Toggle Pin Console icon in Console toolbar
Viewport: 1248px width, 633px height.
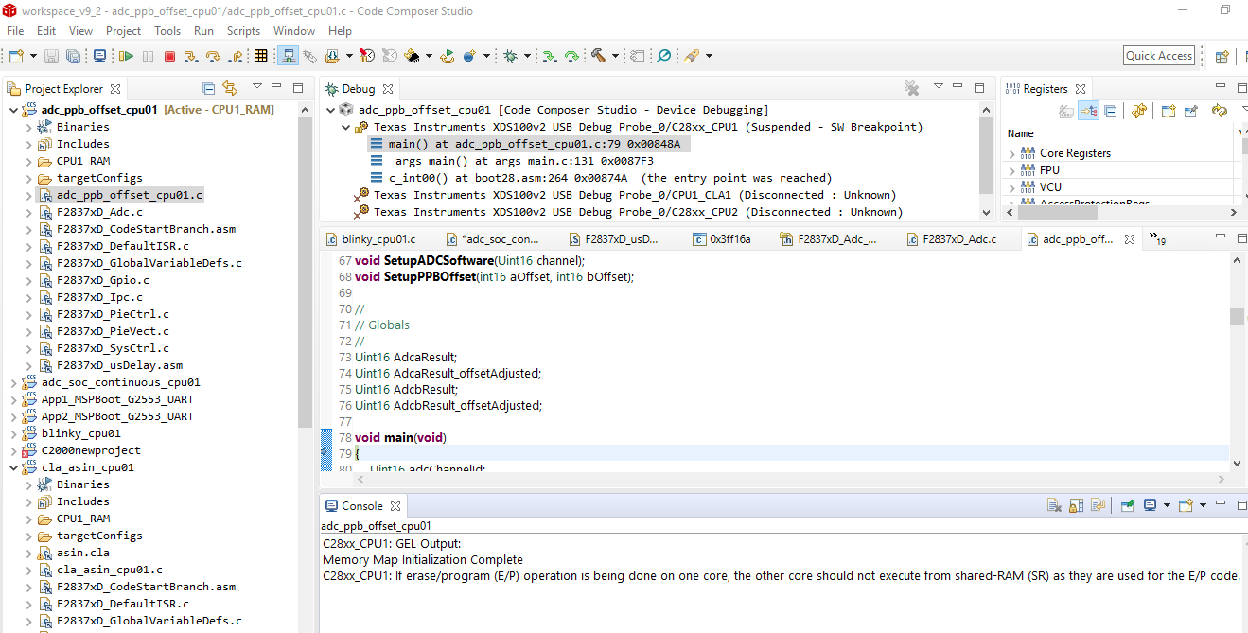point(1128,505)
